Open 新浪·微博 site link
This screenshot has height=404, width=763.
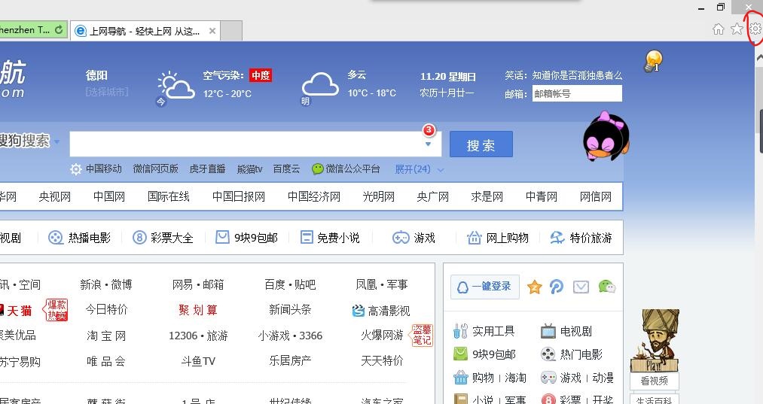tap(106, 284)
